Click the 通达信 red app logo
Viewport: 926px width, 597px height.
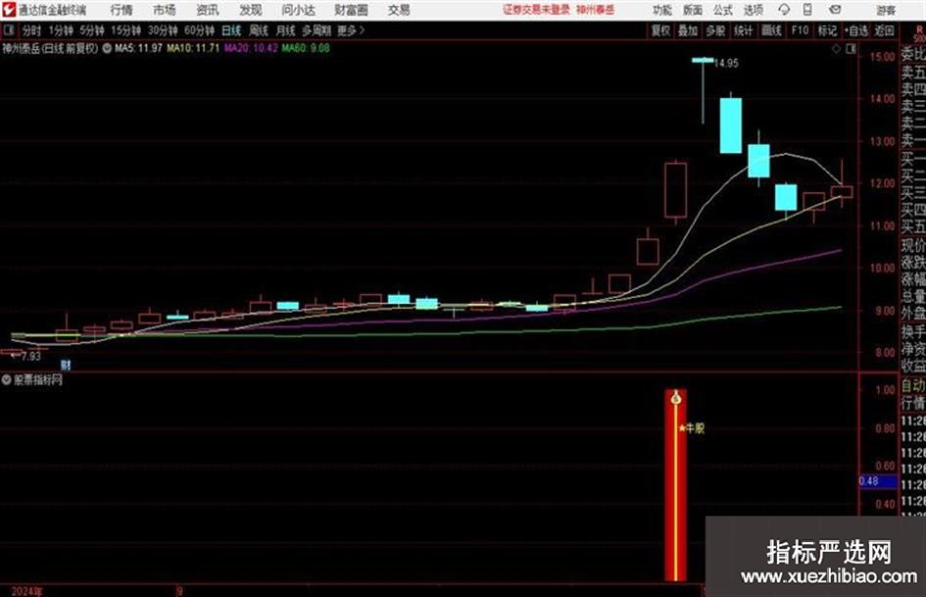coord(9,10)
